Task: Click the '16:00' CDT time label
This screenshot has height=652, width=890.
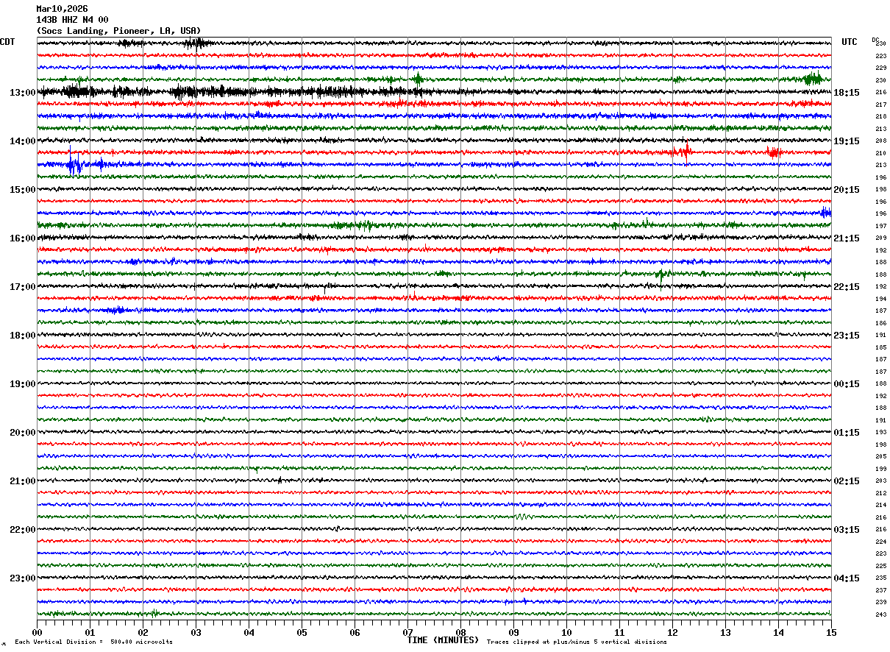Action: 23,238
